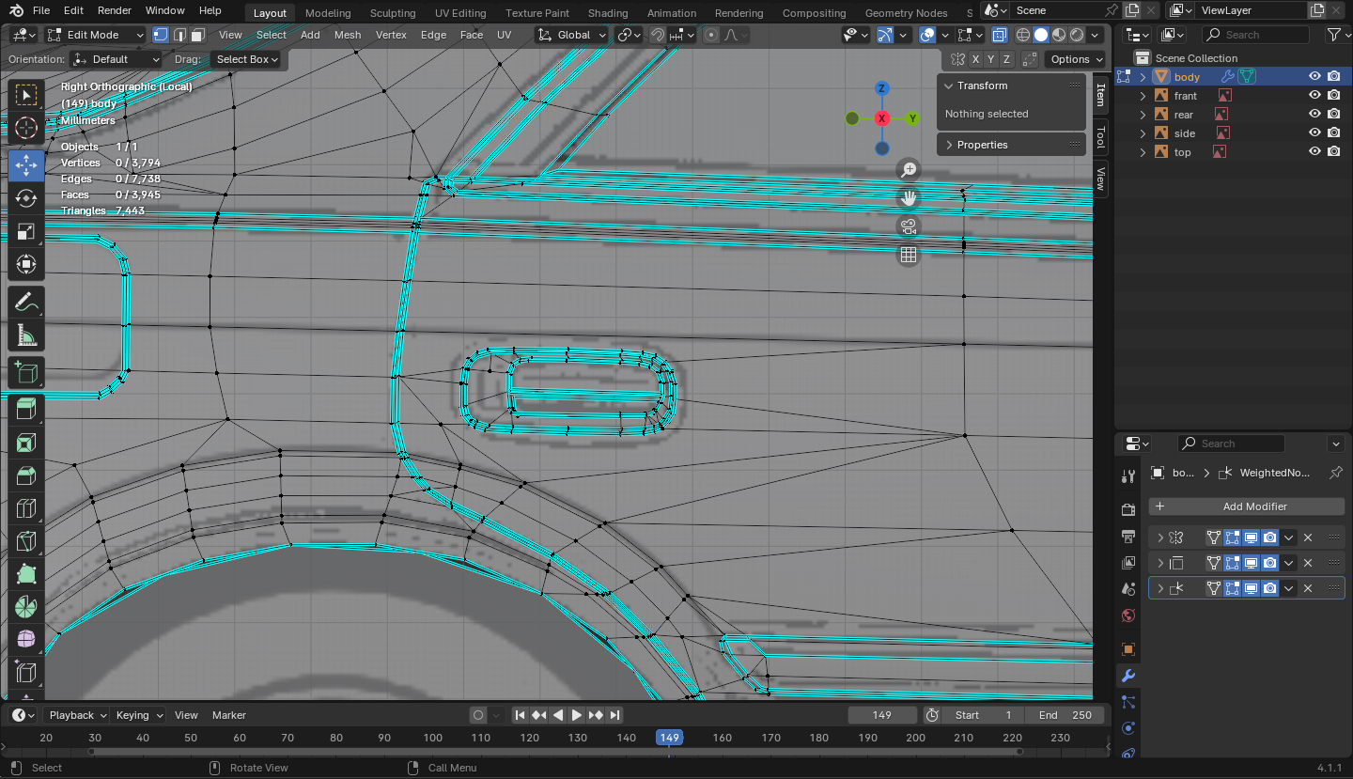Open the Particles properties tab
Viewport: 1353px width, 779px height.
[x=1128, y=702]
